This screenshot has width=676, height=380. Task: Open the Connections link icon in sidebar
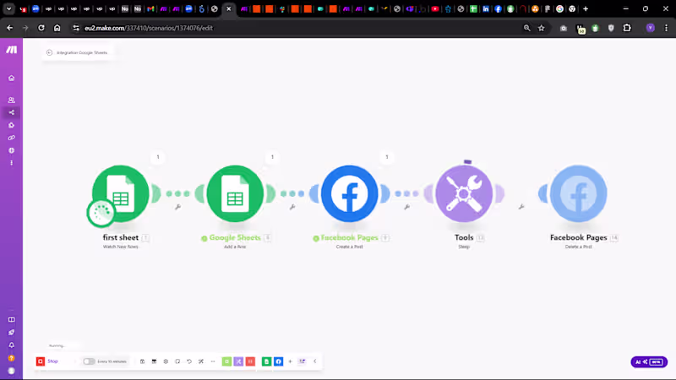tap(11, 138)
